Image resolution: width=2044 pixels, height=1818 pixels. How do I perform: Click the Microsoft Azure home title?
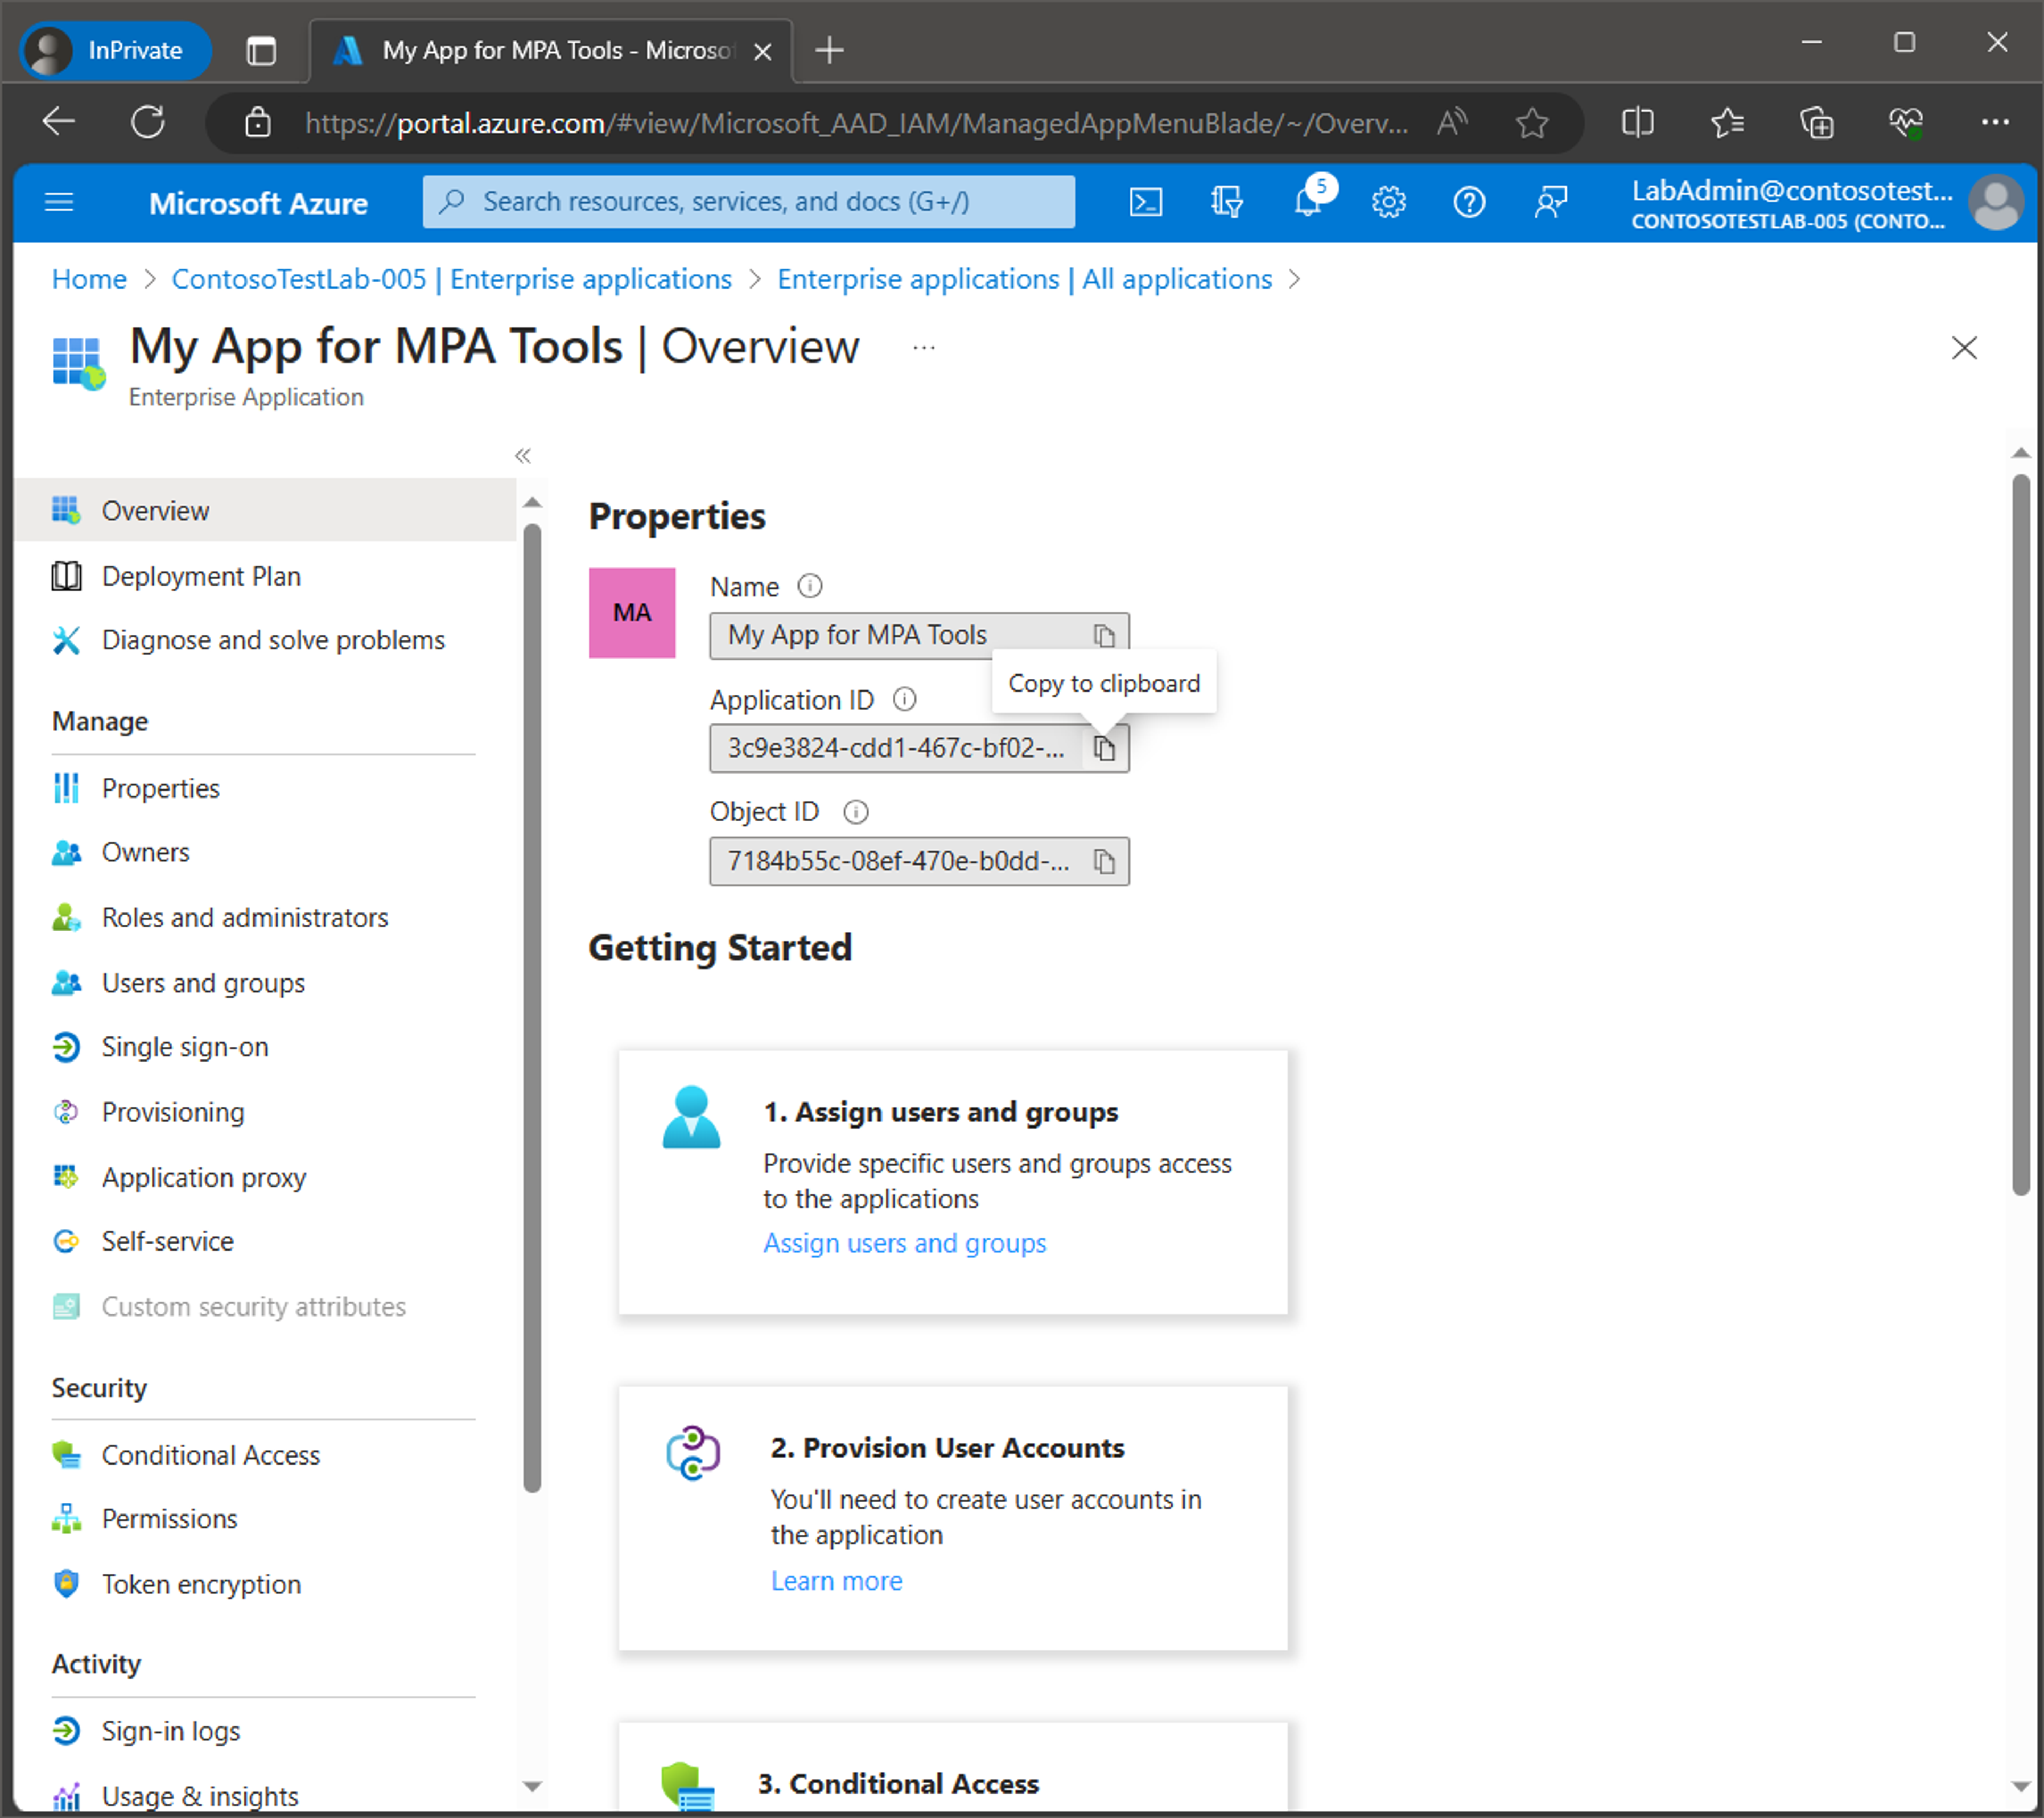click(x=258, y=203)
